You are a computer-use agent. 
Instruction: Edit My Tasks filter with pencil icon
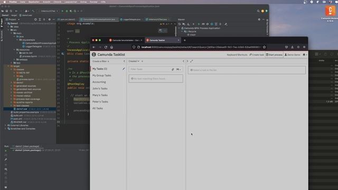click(x=124, y=69)
